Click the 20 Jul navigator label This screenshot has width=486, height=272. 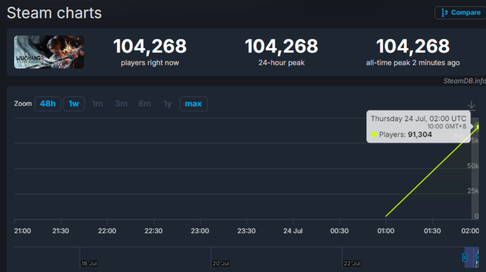click(x=220, y=263)
